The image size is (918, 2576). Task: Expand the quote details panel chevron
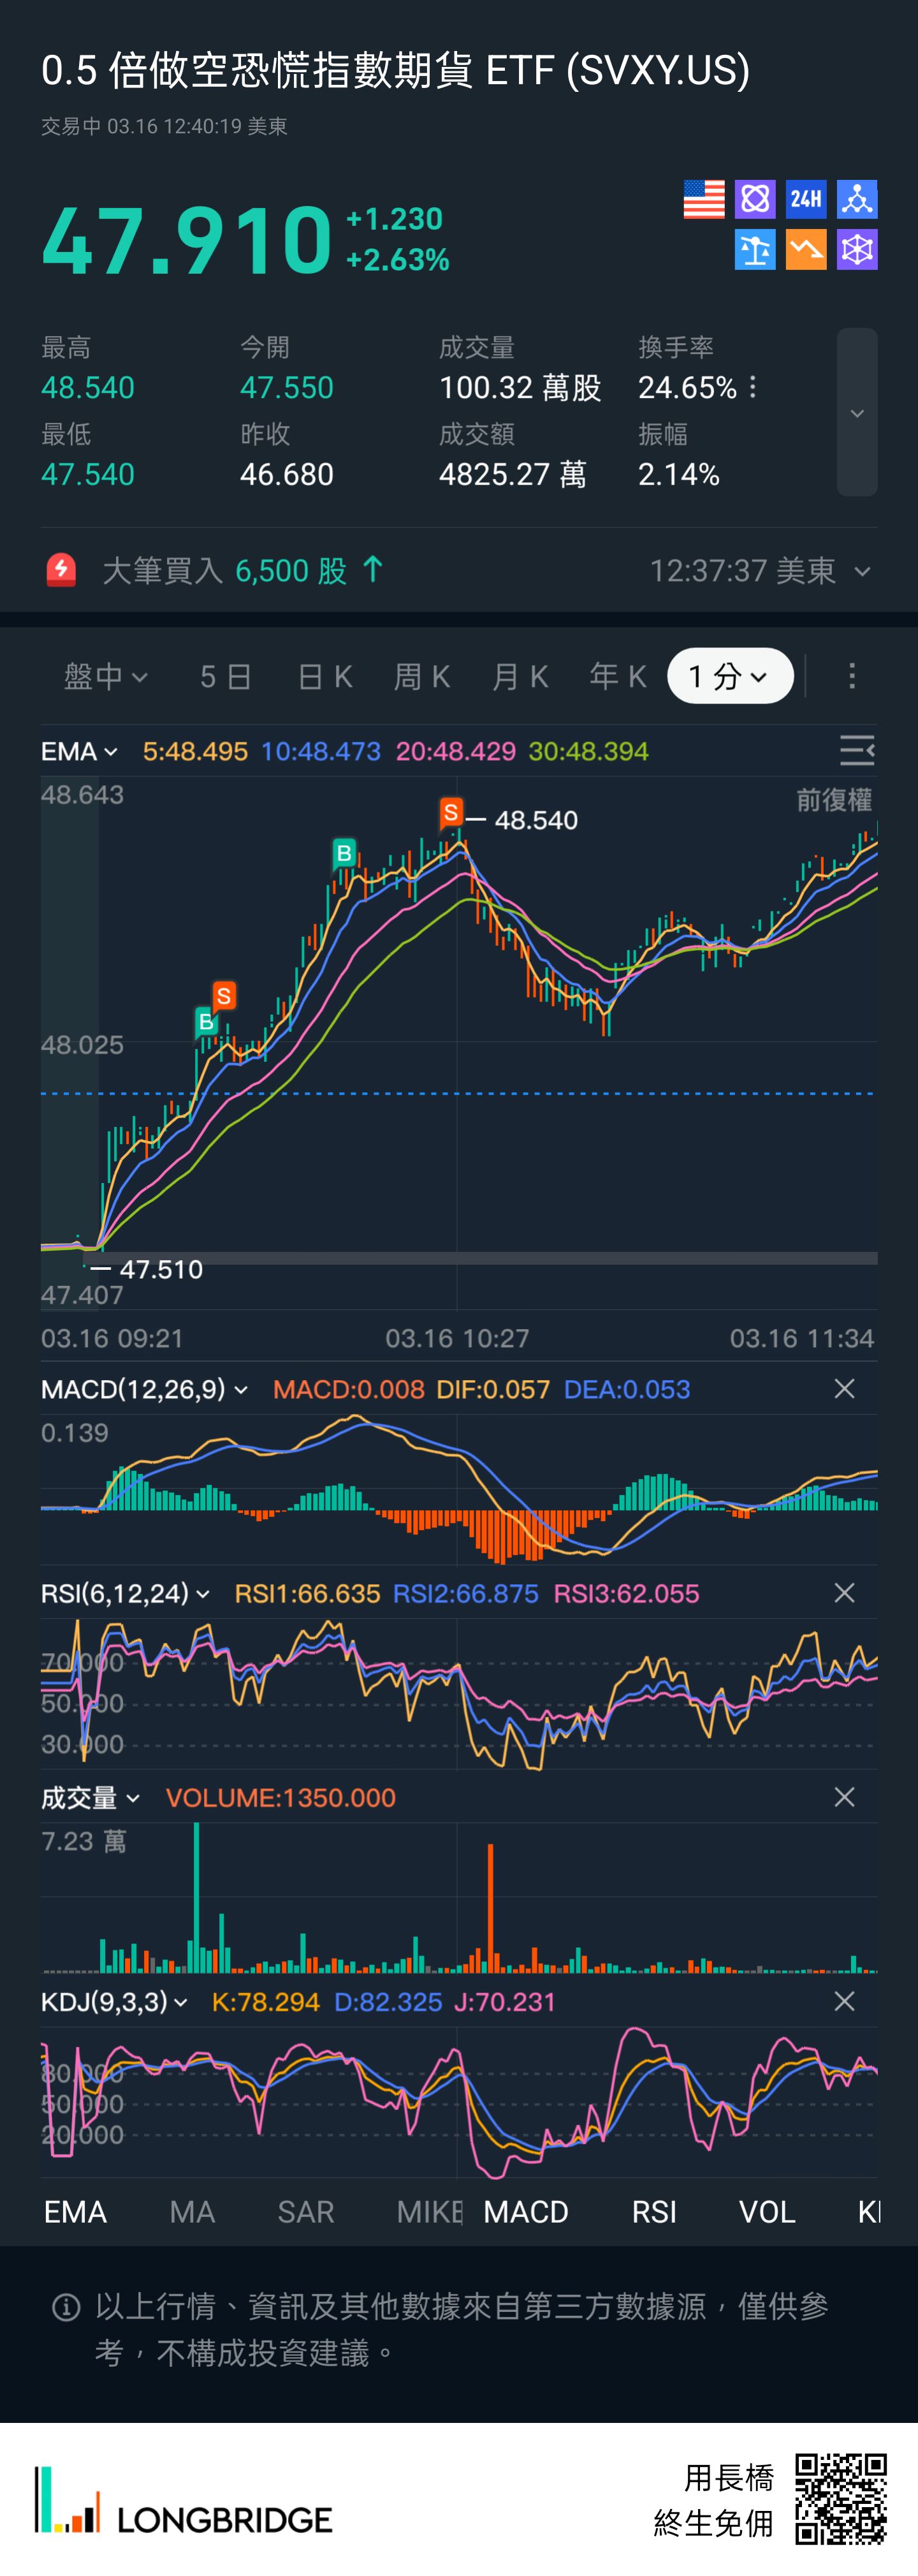857,413
